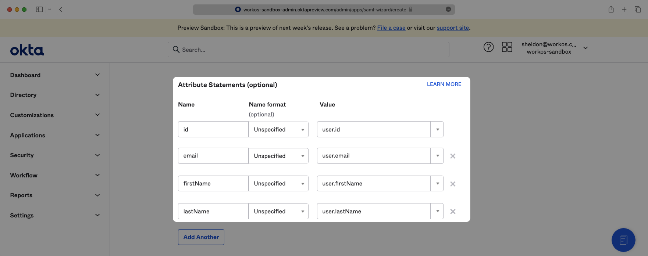Click the help question mark icon
This screenshot has width=648, height=256.
pos(488,47)
